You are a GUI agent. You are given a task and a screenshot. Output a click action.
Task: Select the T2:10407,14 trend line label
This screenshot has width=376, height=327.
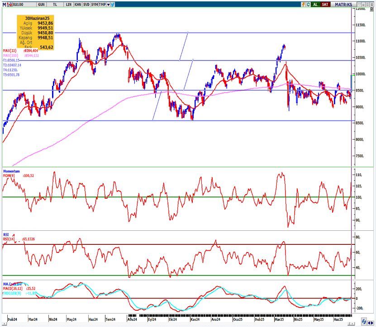tap(12, 65)
